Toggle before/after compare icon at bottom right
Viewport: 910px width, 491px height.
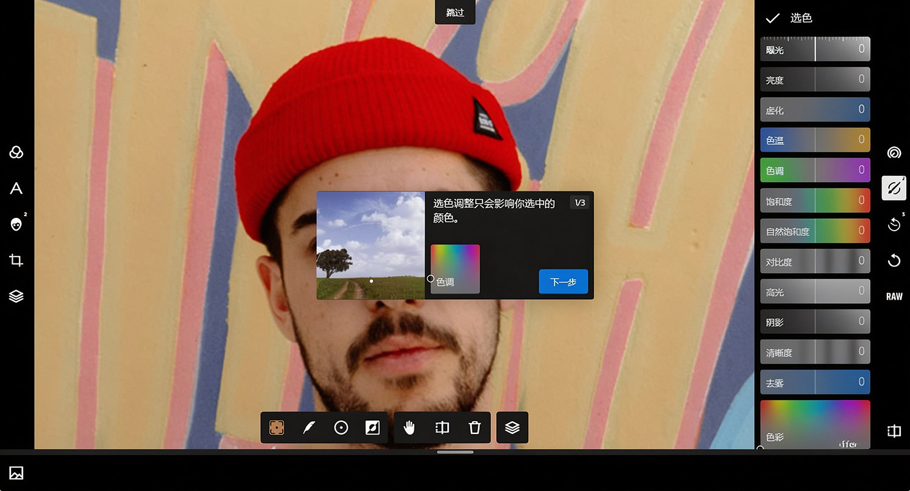click(x=894, y=431)
